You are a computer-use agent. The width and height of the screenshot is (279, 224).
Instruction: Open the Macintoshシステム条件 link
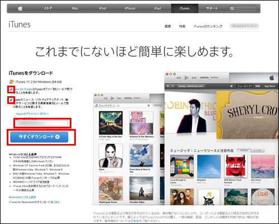(22, 197)
